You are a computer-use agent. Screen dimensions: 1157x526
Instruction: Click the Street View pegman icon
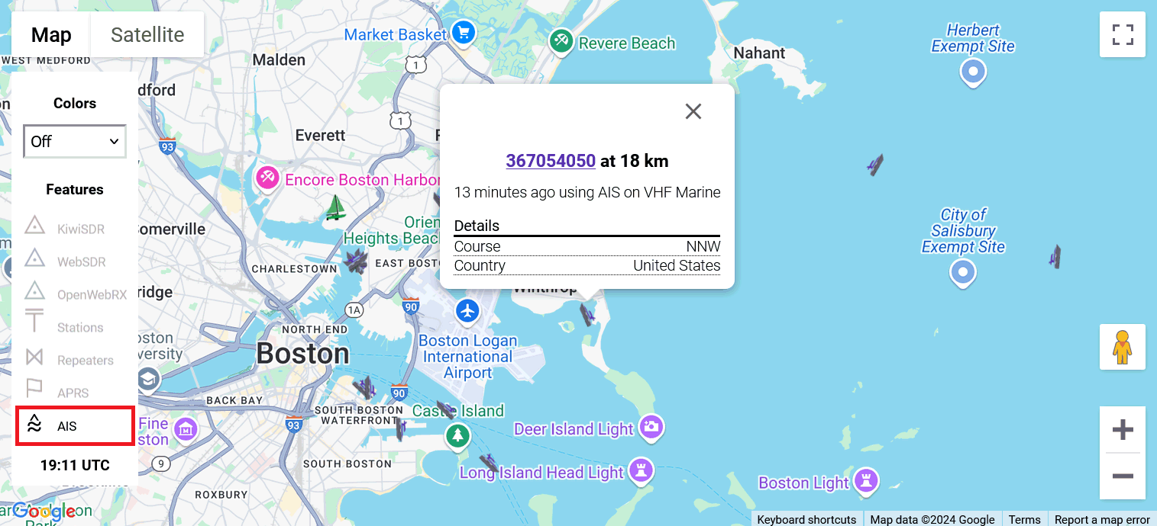tap(1122, 348)
